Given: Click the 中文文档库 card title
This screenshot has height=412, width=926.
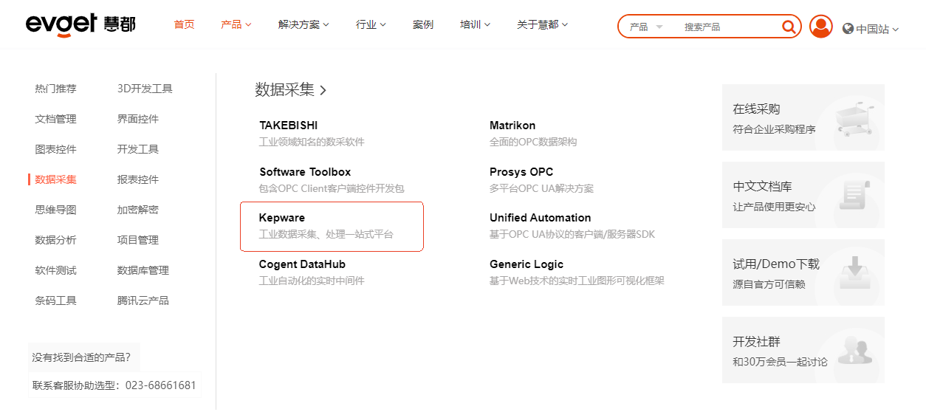Looking at the screenshot, I should coord(762,186).
